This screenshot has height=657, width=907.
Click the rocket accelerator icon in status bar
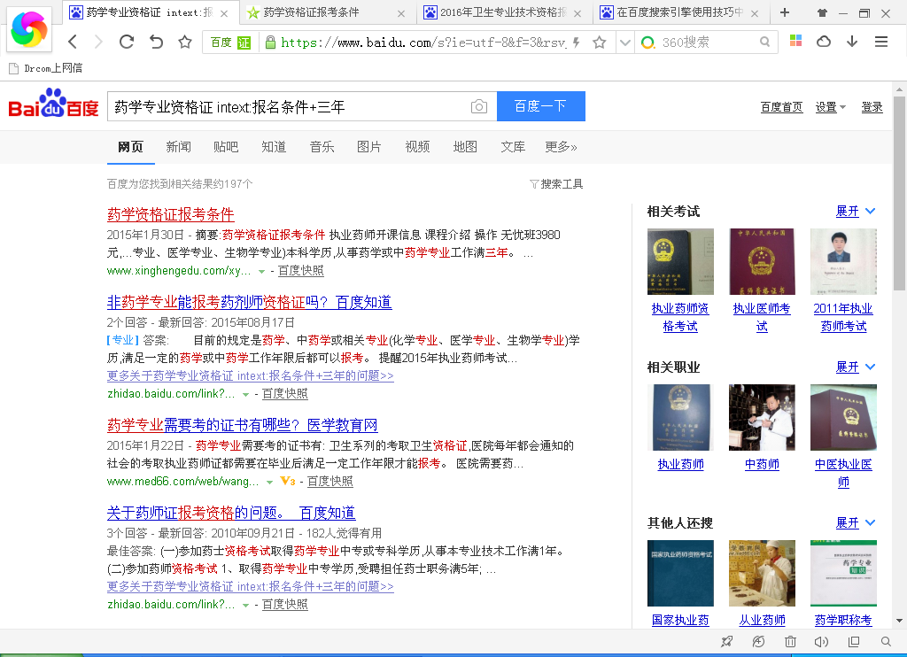(x=726, y=641)
